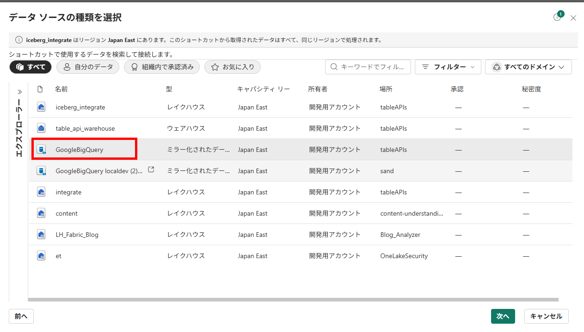Screen dimensions: 584x332
Task: Click the horizontal scrollbar below the table
Action: pyautogui.click(x=293, y=300)
